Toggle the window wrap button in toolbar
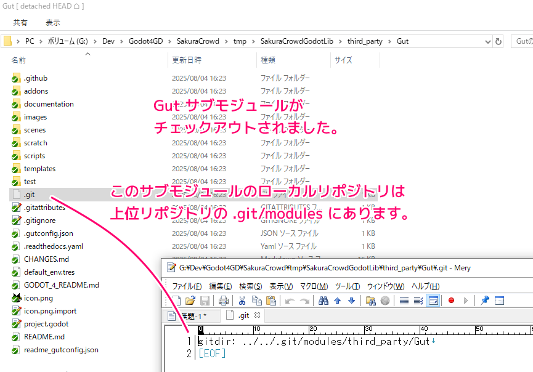The width and height of the screenshot is (533, 372). (x=433, y=301)
